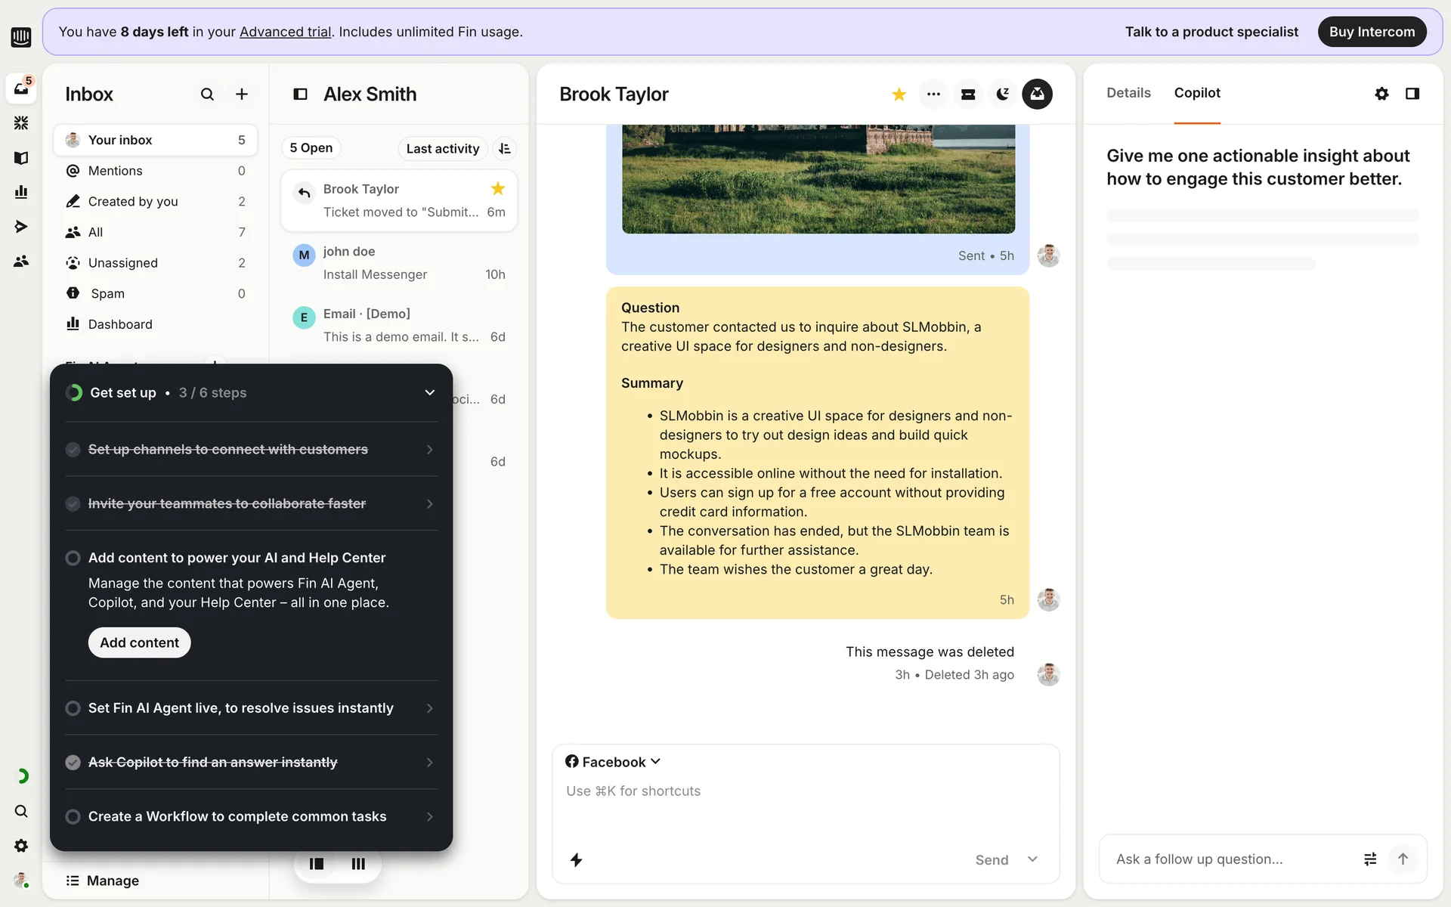The image size is (1451, 907).
Task: Click the close conversation inbox icon
Action: 1037,94
